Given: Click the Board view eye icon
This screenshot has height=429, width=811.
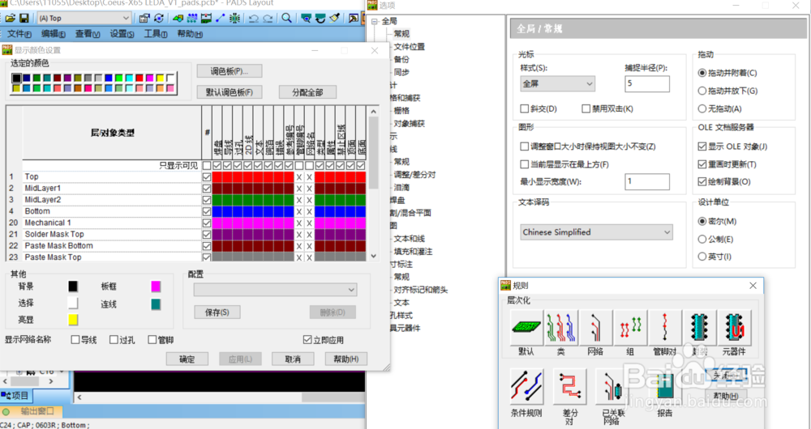Looking at the screenshot, I should (307, 19).
